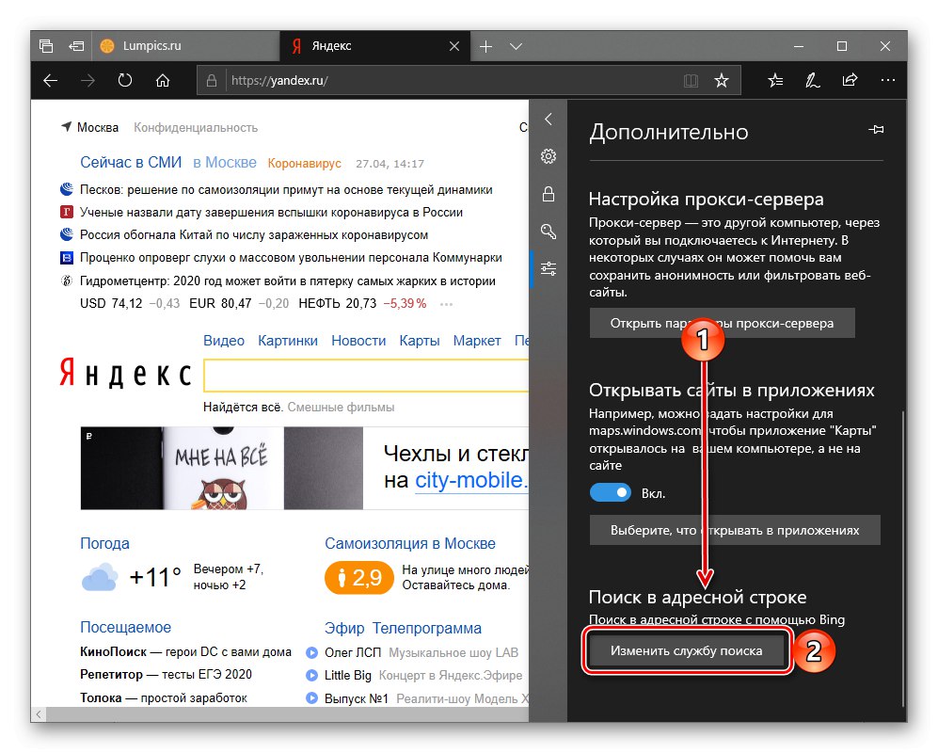Open Новости link
Image resolution: width=938 pixels, height=753 pixels.
(x=358, y=341)
